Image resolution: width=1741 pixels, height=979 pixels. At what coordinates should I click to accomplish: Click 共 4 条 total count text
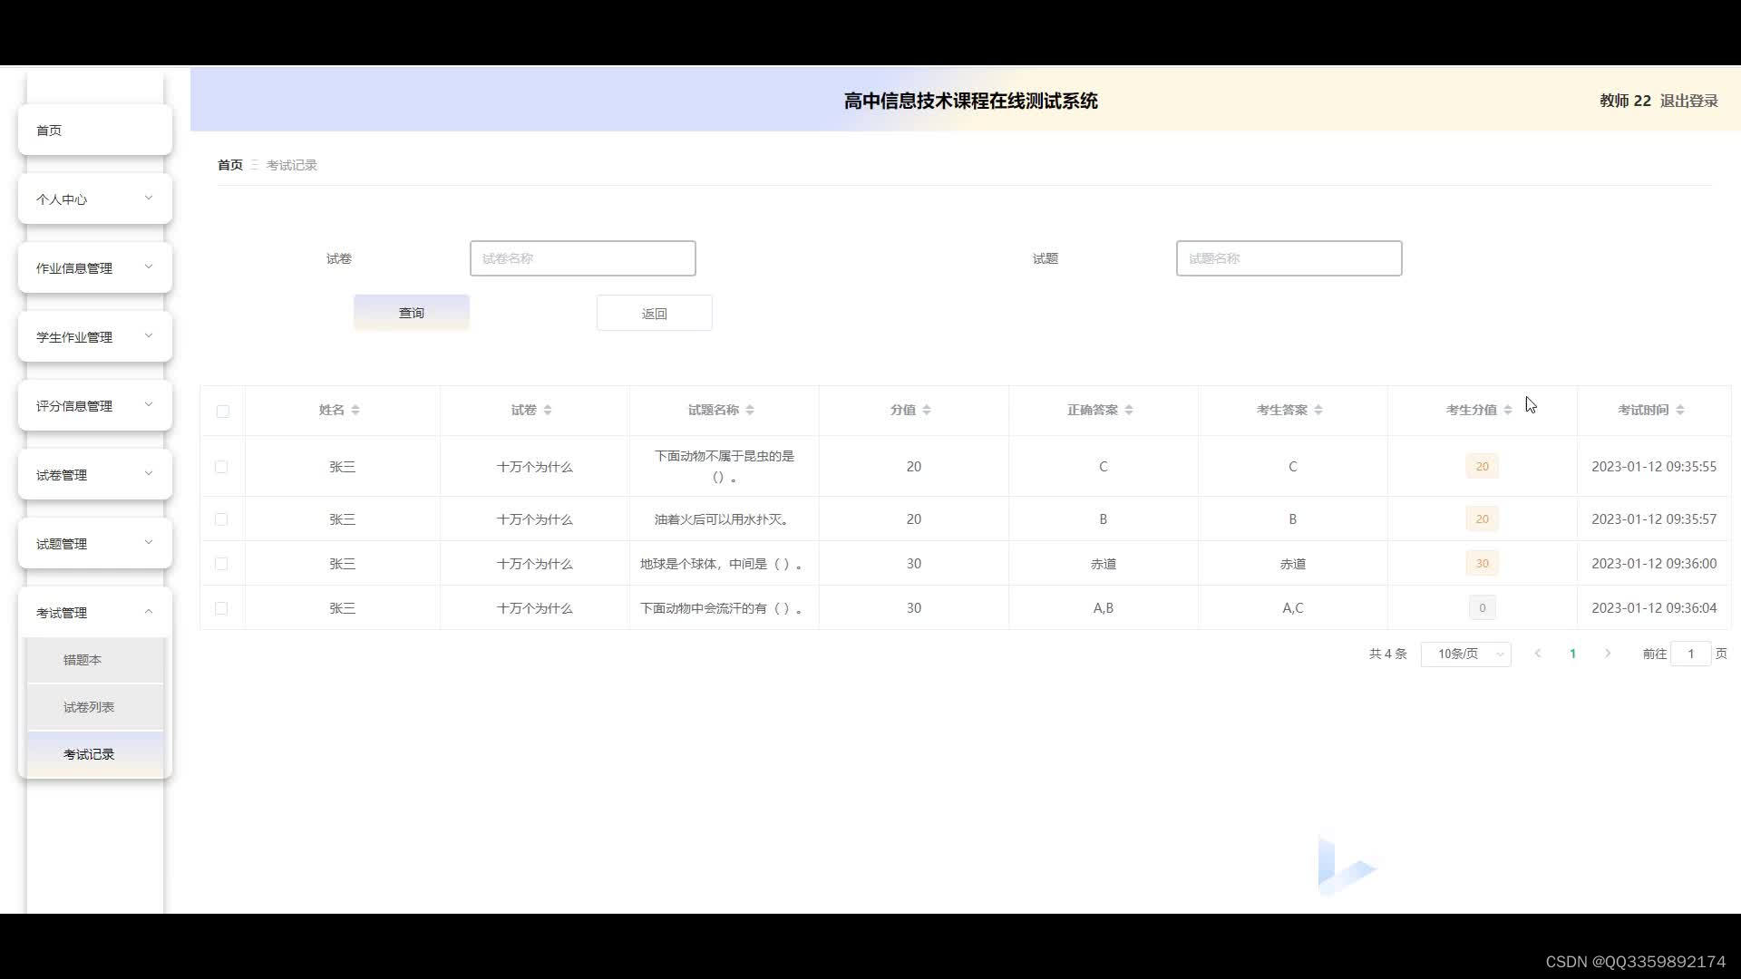click(1387, 654)
